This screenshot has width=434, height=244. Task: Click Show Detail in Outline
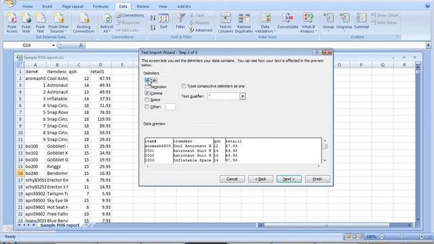(384, 15)
